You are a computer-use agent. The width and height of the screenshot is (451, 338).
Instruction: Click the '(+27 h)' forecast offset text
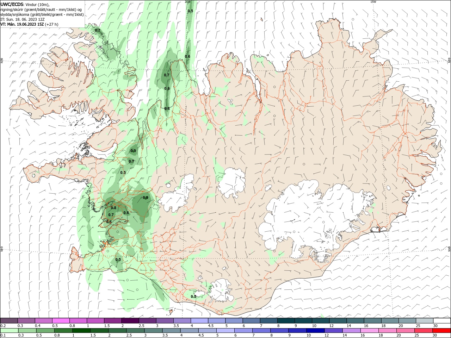[51, 24]
